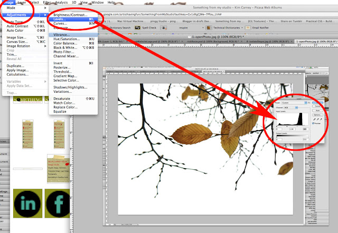Toggle the Preview checkbox in Levels

(313, 123)
